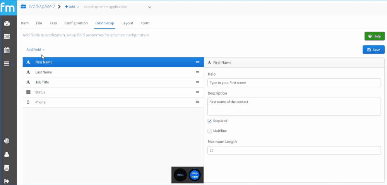Open the database icon in sidebar
Image resolution: width=387 pixels, height=185 pixels.
point(7,168)
